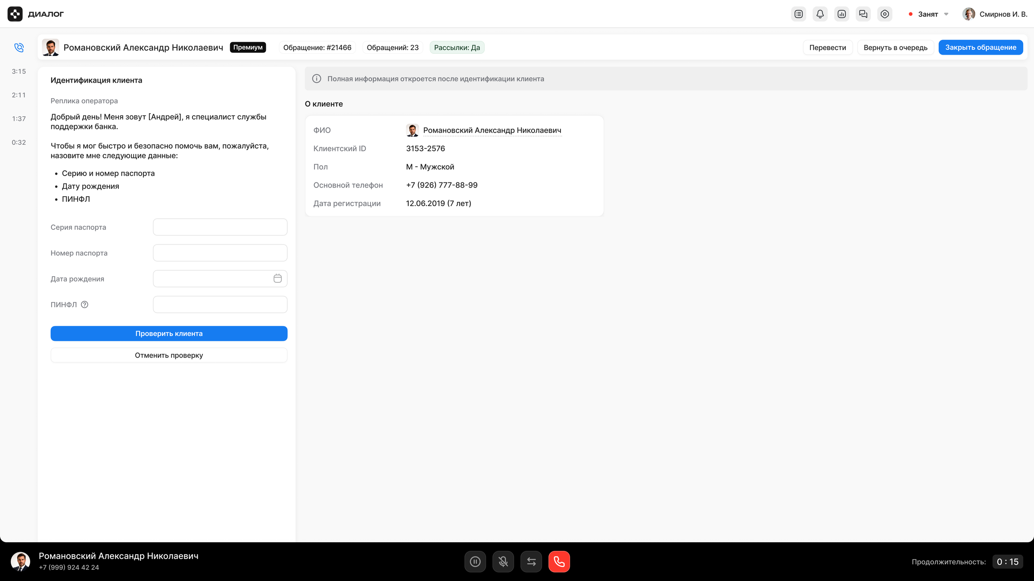This screenshot has width=1034, height=581.
Task: Focus the Серия паспорта input field
Action: 220,227
